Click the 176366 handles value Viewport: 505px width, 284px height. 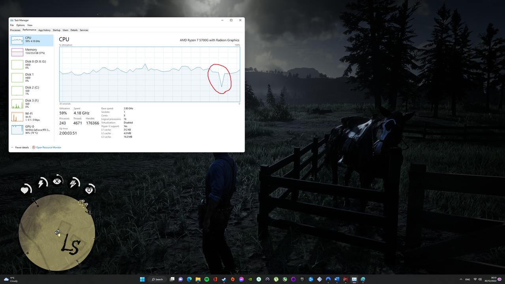(x=93, y=123)
